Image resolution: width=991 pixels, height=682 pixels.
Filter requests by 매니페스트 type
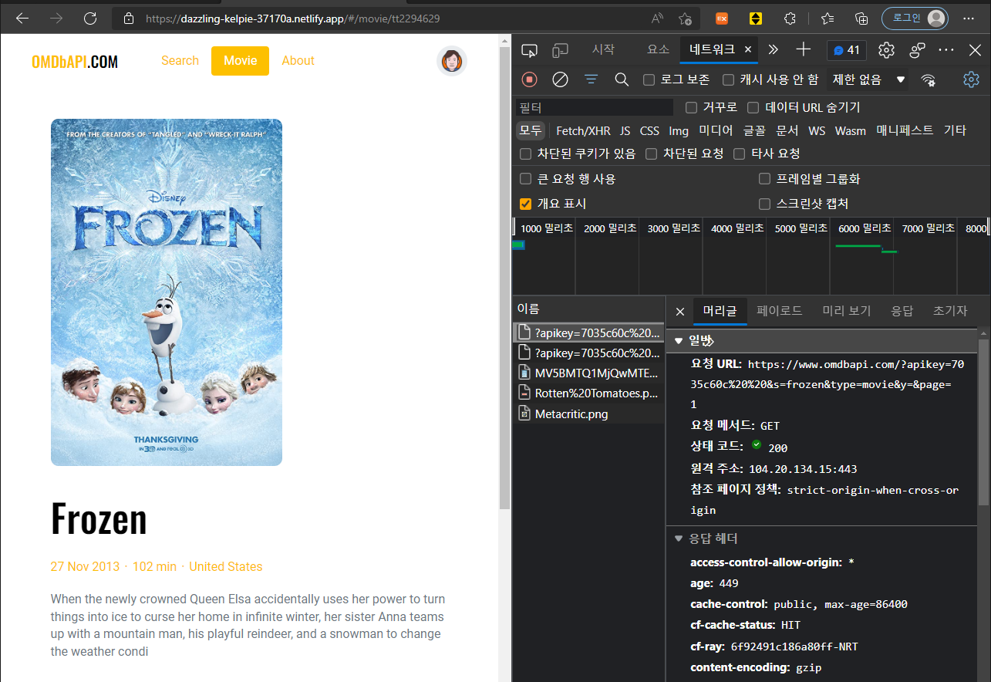pos(905,130)
